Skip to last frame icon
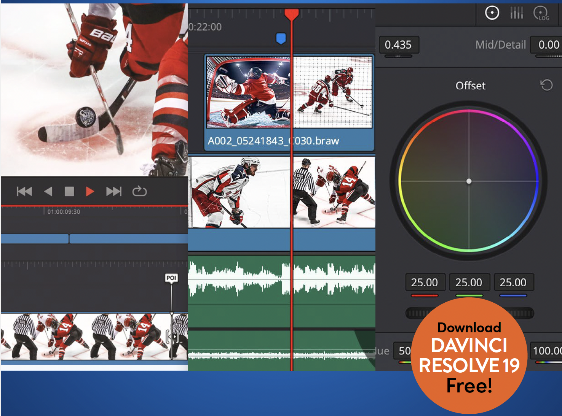Viewport: 562px width, 416px height. pyautogui.click(x=113, y=191)
